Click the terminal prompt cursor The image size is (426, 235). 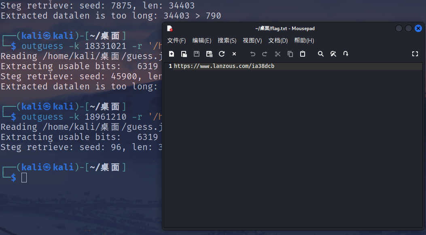click(24, 177)
